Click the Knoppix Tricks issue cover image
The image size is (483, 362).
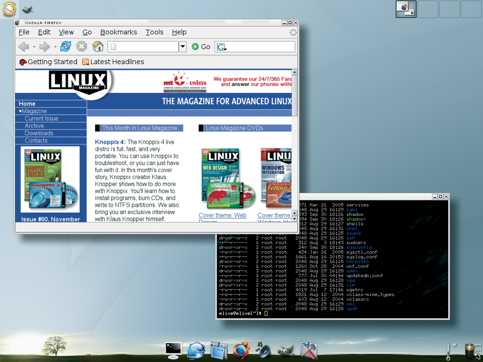point(50,179)
